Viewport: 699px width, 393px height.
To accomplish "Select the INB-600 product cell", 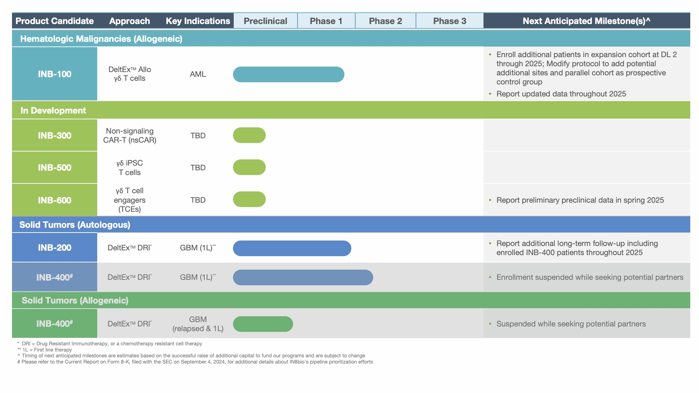I will (55, 200).
